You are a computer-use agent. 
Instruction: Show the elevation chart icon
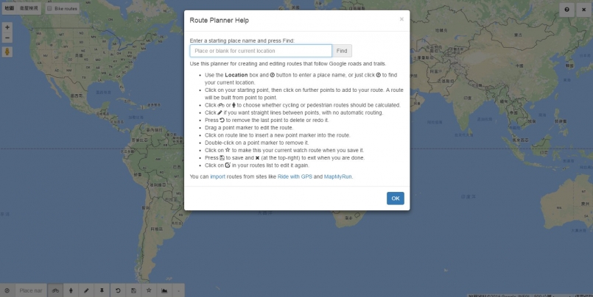[x=164, y=290]
